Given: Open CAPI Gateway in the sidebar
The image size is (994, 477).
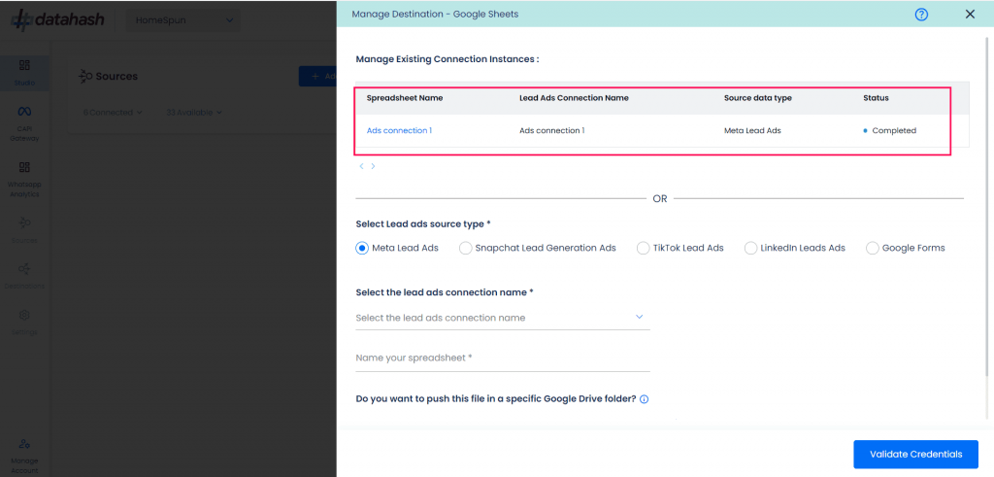Looking at the screenshot, I should point(24,123).
